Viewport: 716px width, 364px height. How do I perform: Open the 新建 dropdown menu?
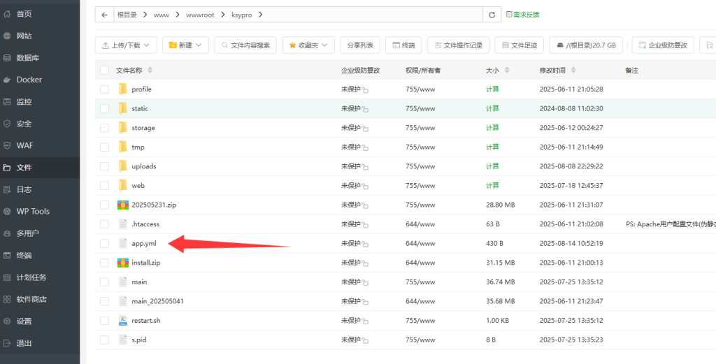[185, 45]
